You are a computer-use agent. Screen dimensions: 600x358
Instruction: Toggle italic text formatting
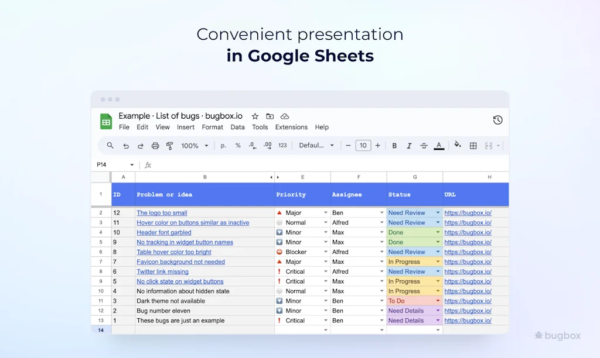[x=409, y=146]
